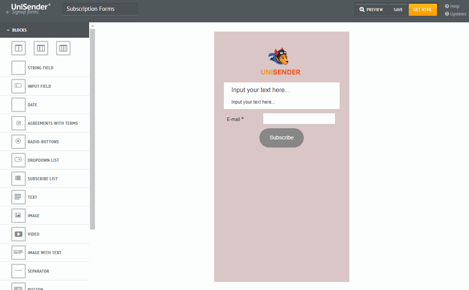
Task: Click the Dropdown List block icon
Action: tap(19, 160)
